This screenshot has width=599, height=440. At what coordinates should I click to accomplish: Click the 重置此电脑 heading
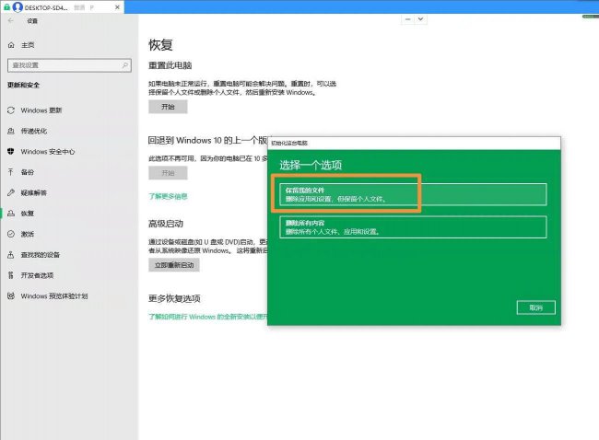[170, 65]
